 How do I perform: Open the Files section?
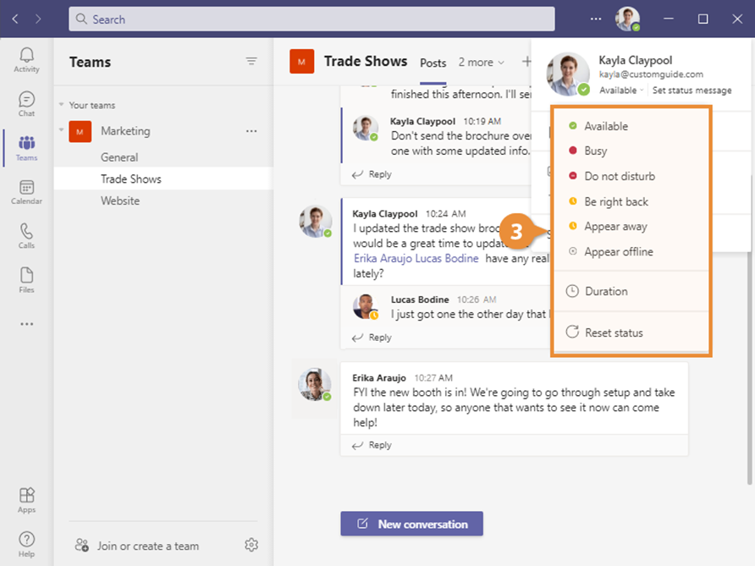pos(26,280)
